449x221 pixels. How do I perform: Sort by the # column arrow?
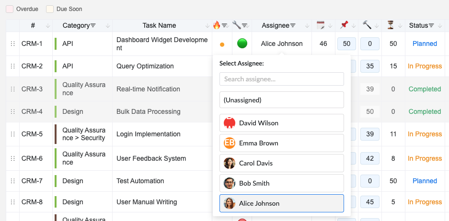pyautogui.click(x=48, y=26)
